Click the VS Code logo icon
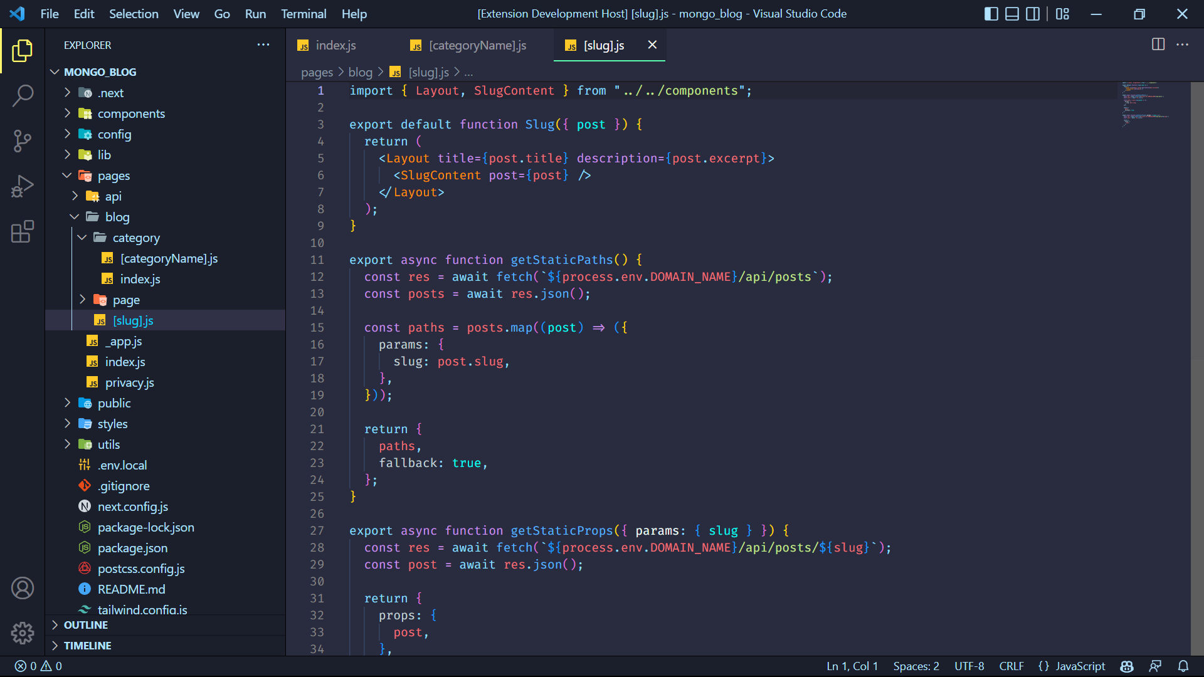 coord(18,14)
